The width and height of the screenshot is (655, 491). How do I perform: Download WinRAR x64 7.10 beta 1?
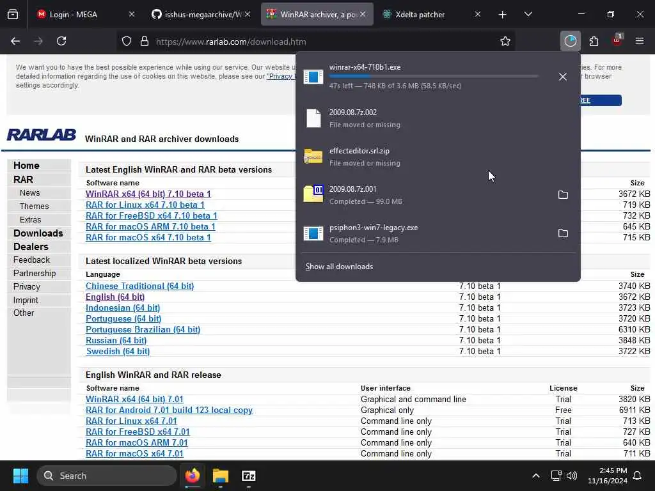(148, 194)
